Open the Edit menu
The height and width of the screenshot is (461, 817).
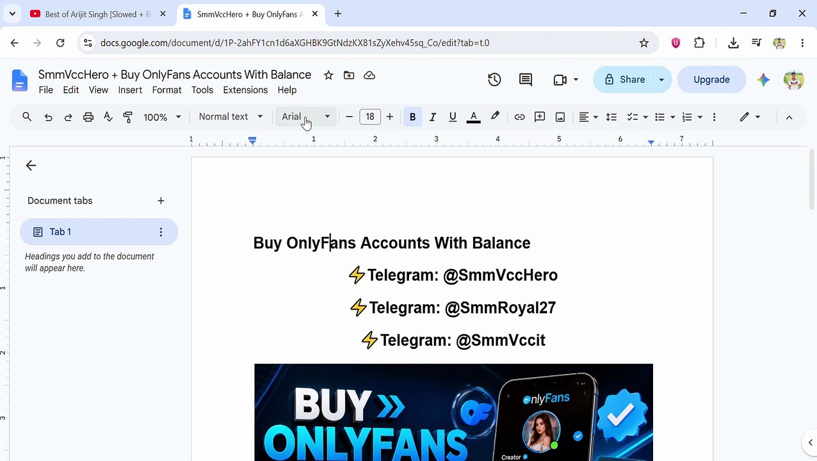point(71,90)
